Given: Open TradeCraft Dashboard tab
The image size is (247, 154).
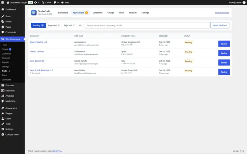Looking at the screenshot, I should coord(63,13).
